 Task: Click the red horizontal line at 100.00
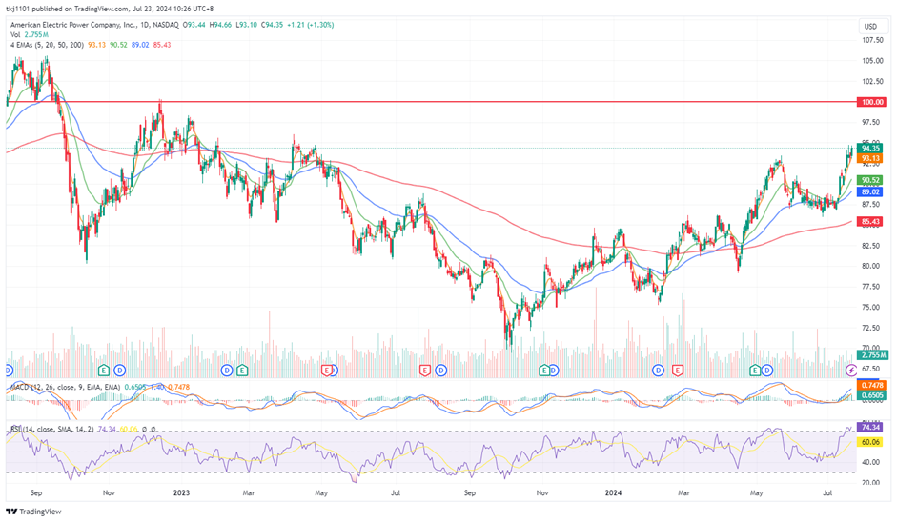tap(431, 102)
